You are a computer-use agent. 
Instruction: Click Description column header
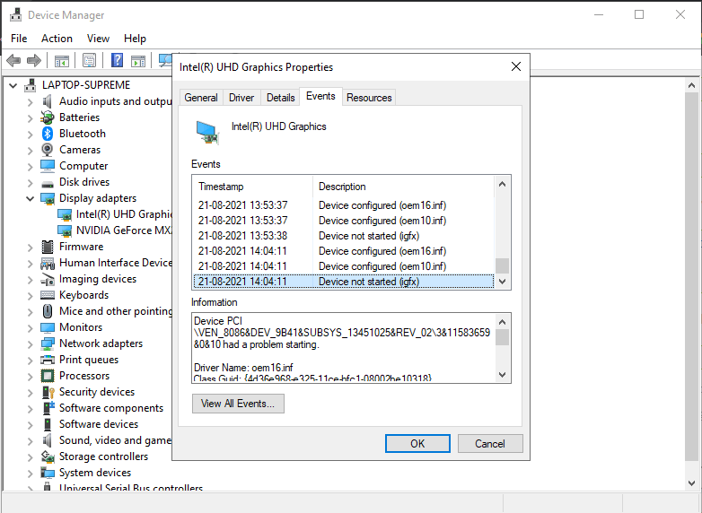(x=403, y=187)
